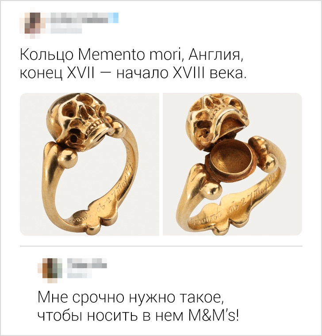Open the commenter's blurred username
The height and width of the screenshot is (336, 322).
pos(87,263)
